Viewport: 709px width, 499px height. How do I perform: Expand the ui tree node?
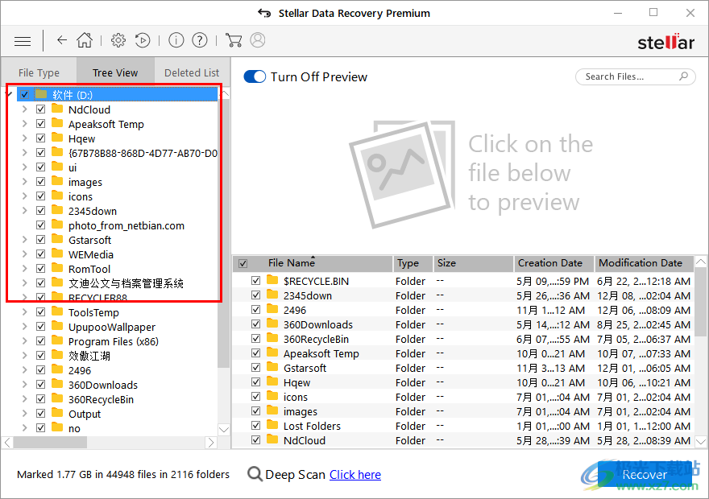coord(24,167)
